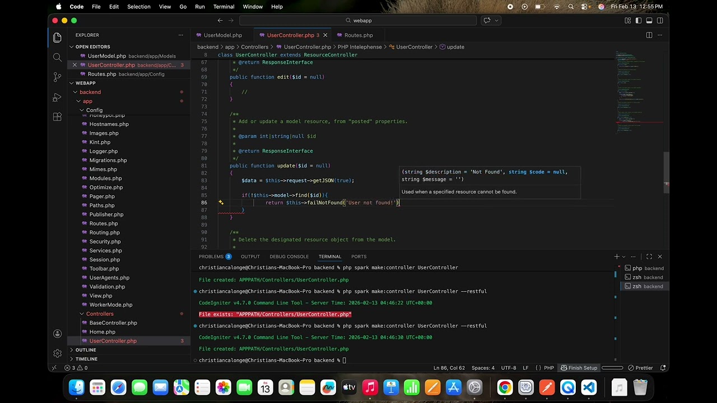Screen dimensions: 717x403
Task: Expand the Outline section
Action: 86,350
